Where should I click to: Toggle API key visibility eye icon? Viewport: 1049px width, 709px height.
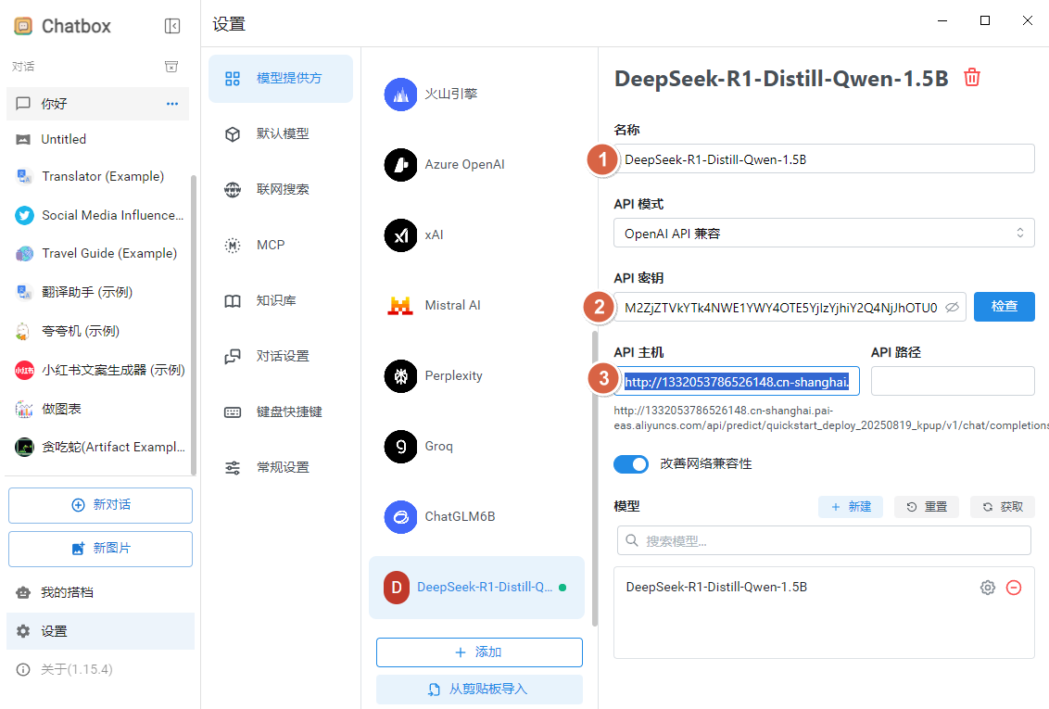[952, 308]
